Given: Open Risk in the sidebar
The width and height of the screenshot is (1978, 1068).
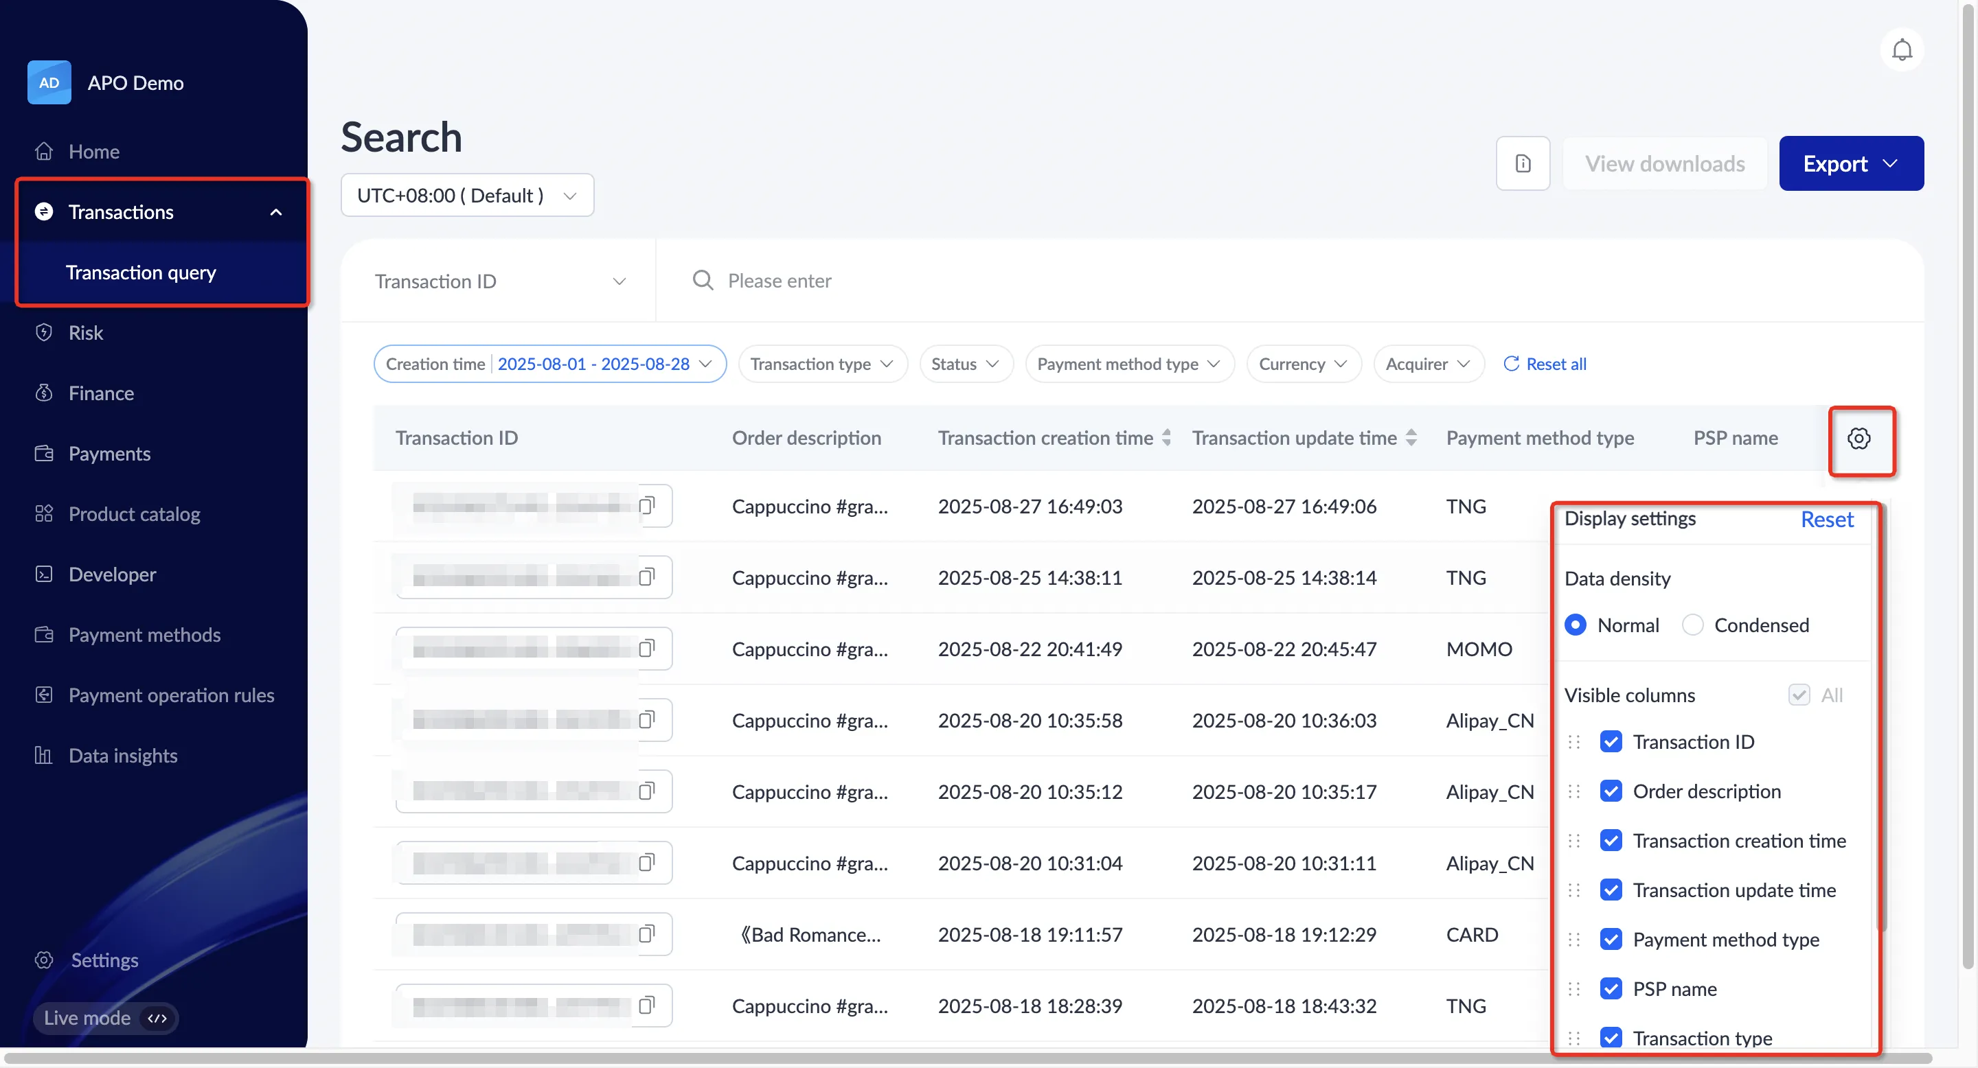Looking at the screenshot, I should tap(85, 333).
